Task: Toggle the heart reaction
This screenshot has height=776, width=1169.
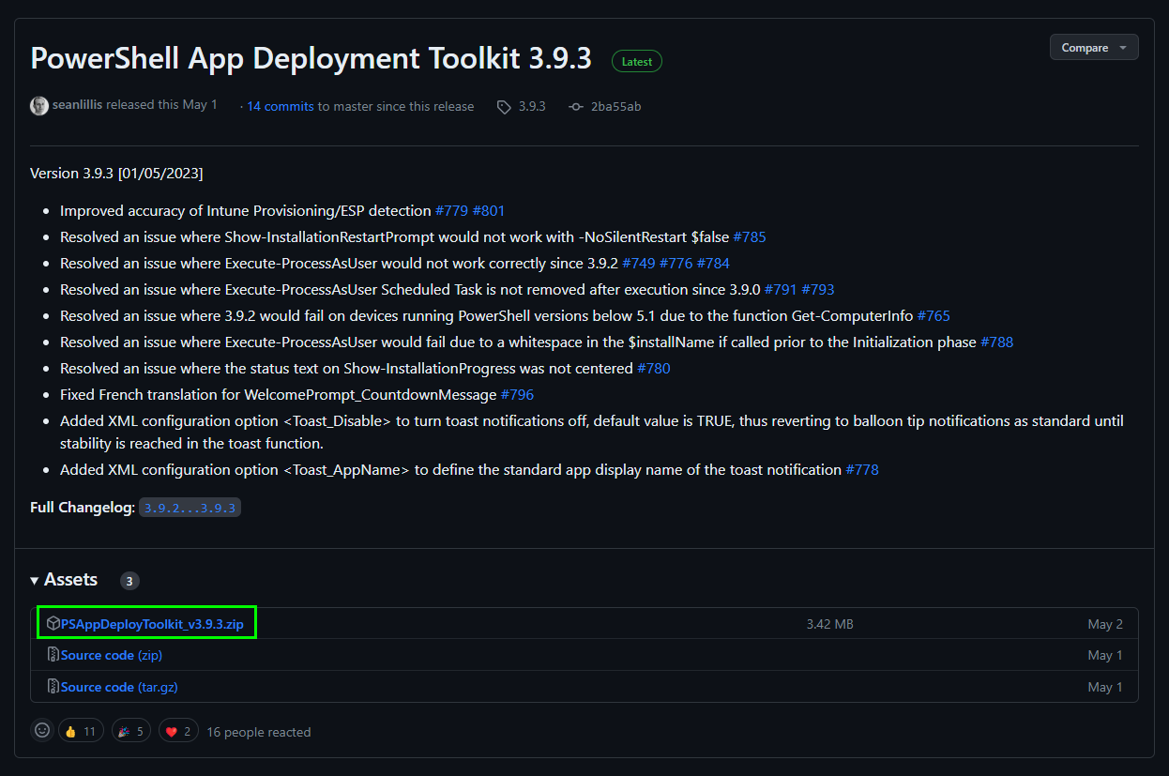Action: tap(178, 731)
